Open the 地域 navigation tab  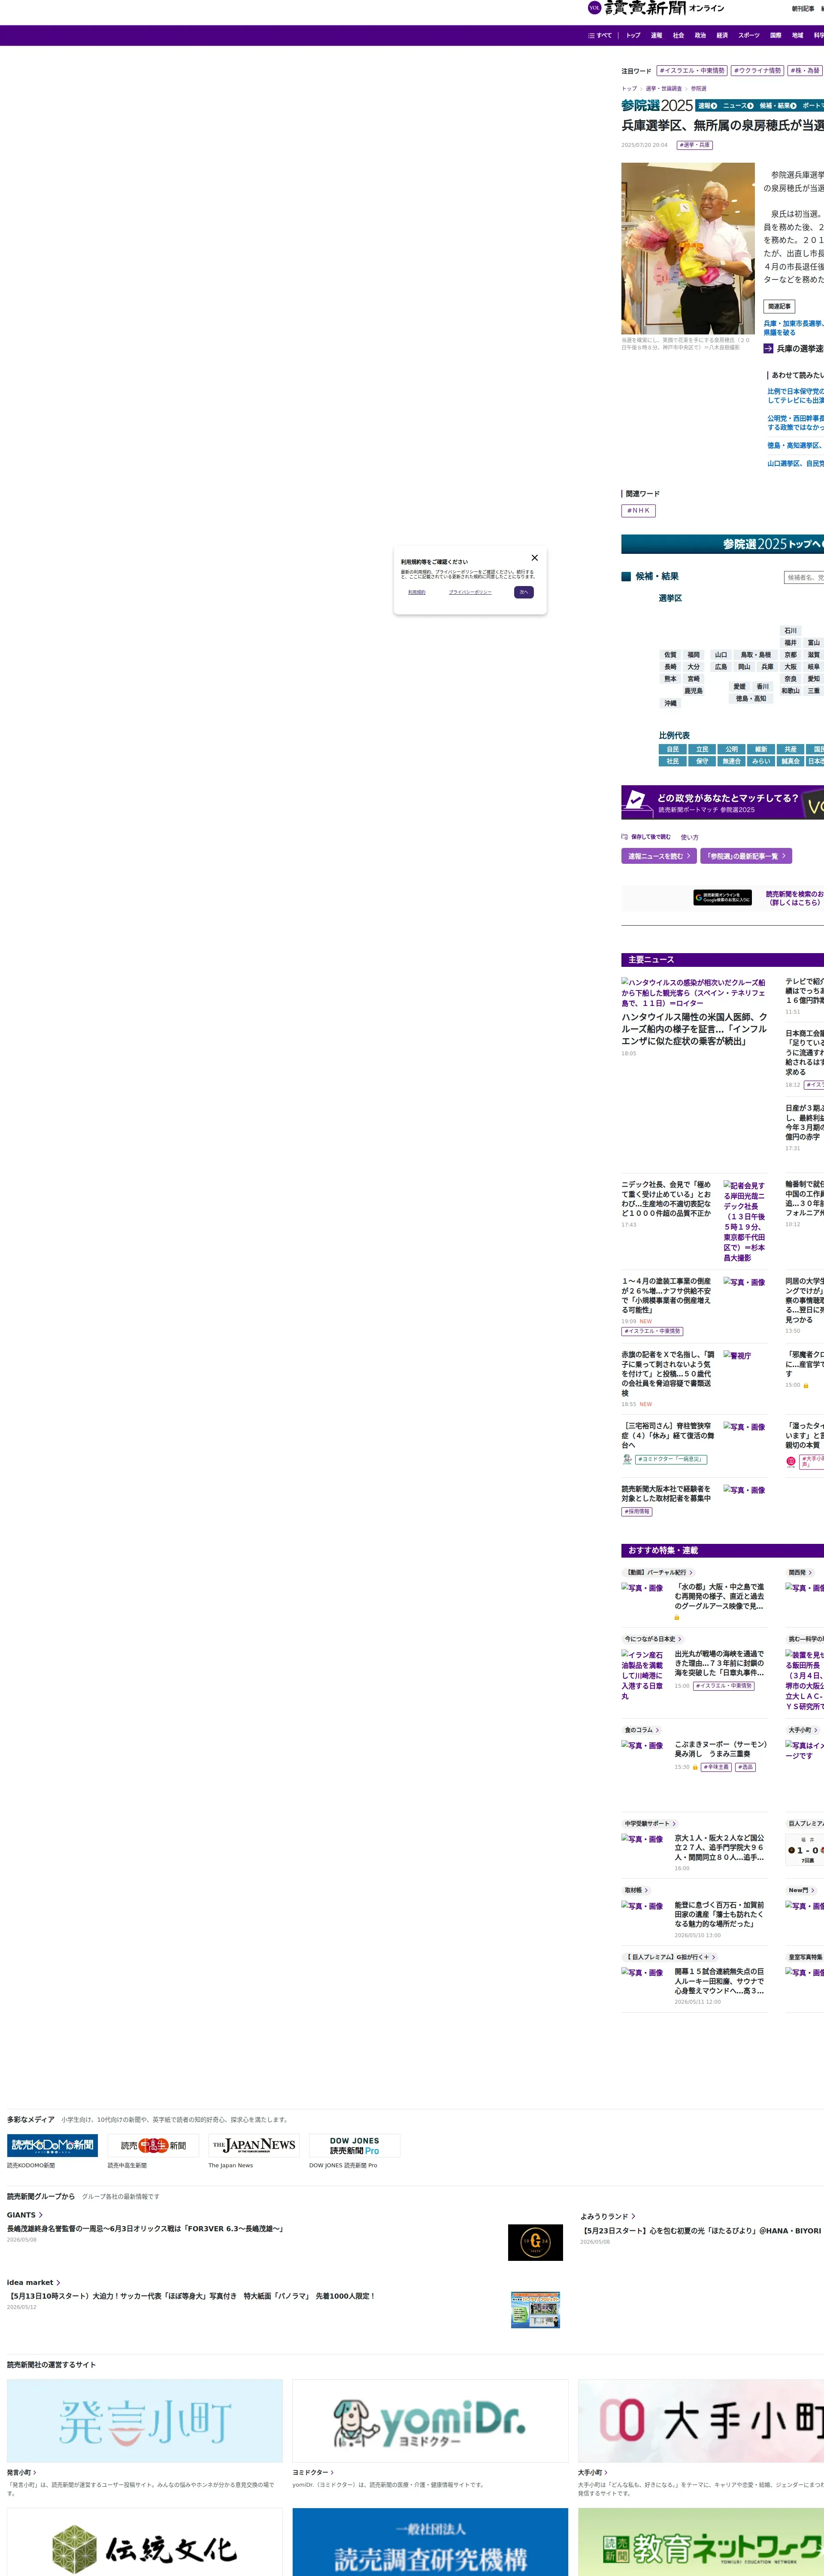[x=797, y=35]
